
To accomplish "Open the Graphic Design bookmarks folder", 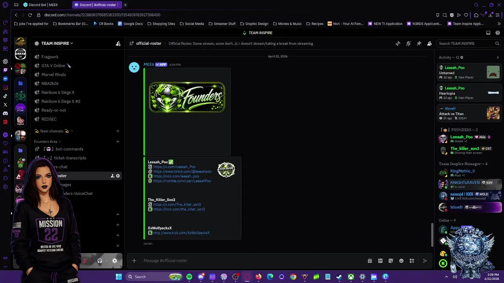I will pos(254,24).
